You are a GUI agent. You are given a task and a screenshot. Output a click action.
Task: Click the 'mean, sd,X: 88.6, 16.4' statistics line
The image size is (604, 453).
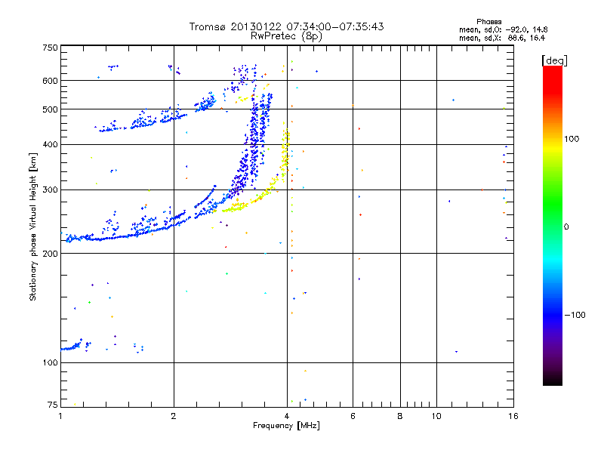coord(502,38)
